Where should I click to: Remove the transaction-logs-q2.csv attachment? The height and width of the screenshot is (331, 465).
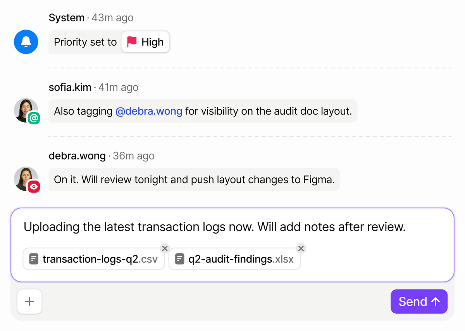tap(165, 248)
